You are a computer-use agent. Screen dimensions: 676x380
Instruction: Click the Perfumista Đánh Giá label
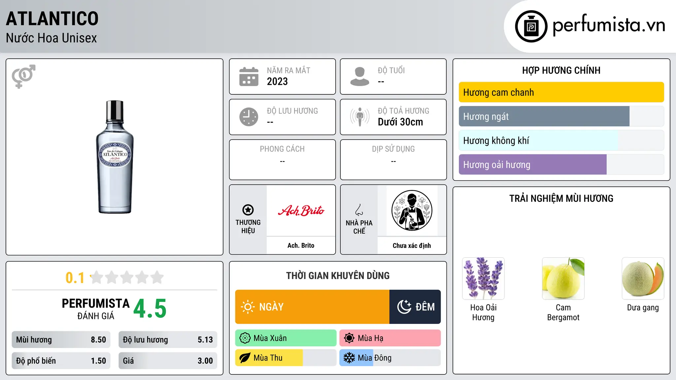[96, 309]
